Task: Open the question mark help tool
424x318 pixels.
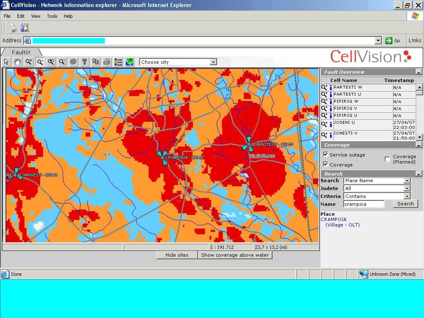Action: (x=84, y=62)
